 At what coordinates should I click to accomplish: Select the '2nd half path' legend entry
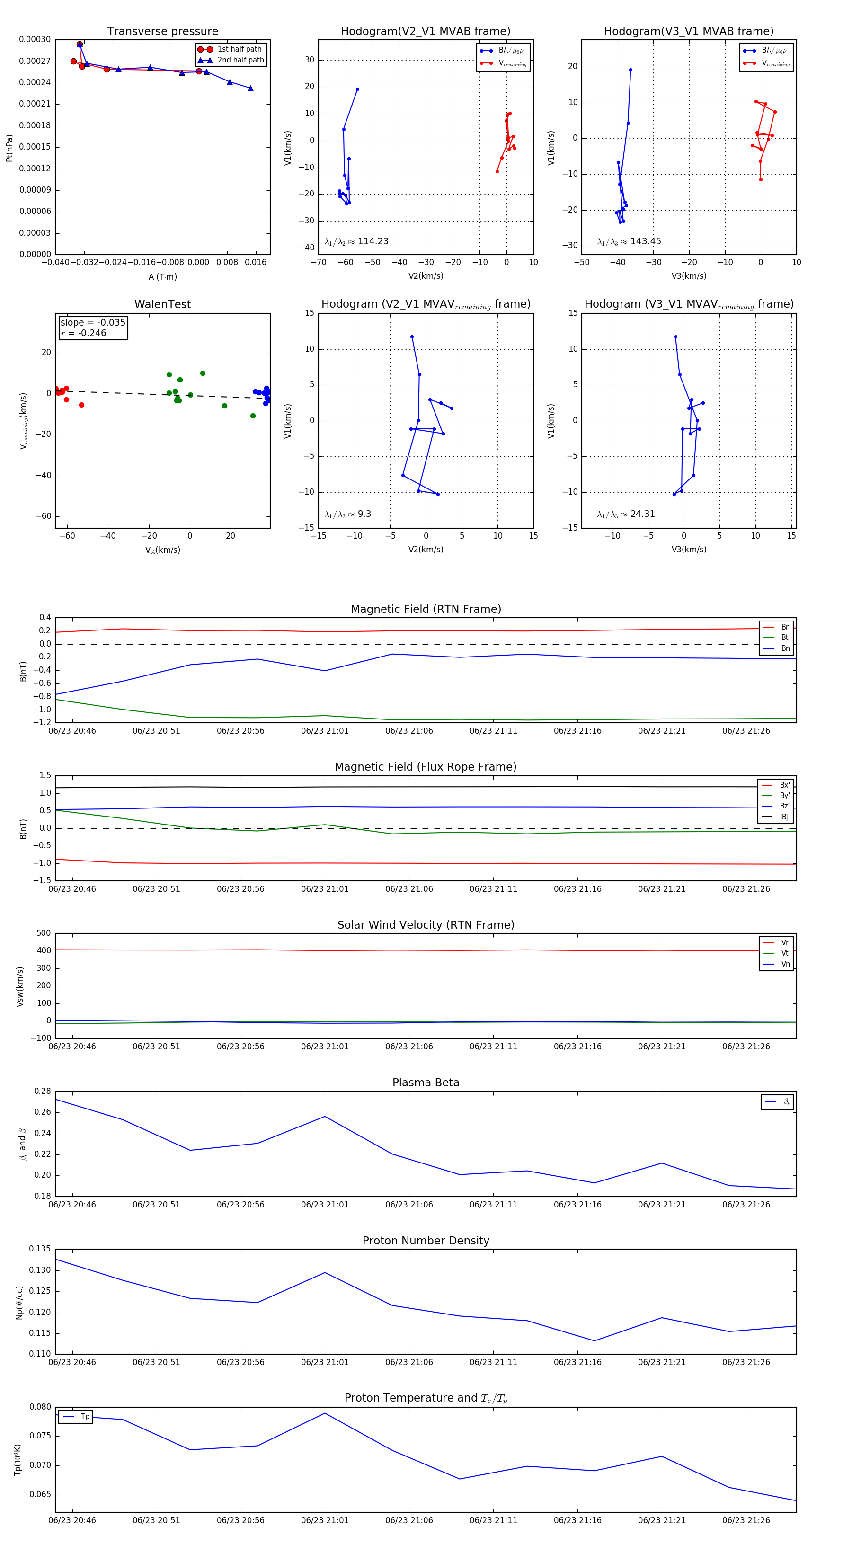coord(231,60)
